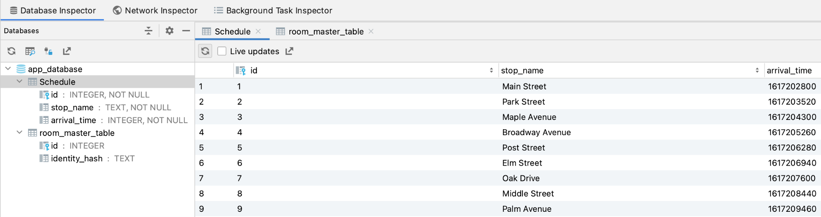This screenshot has width=821, height=217.
Task: Close the Schedule table tab
Action: [x=259, y=31]
